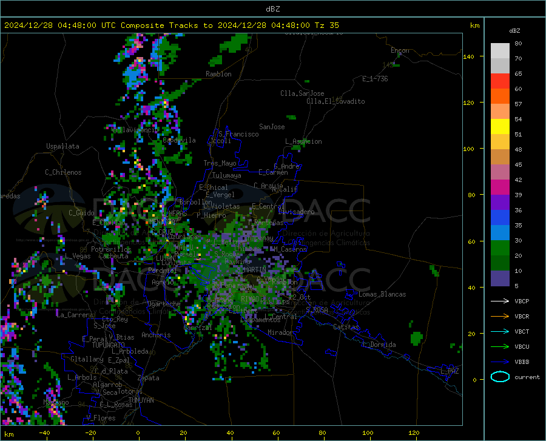Click the 'L_Vegas' map label
The width and height of the screenshot is (546, 441).
pos(78,256)
